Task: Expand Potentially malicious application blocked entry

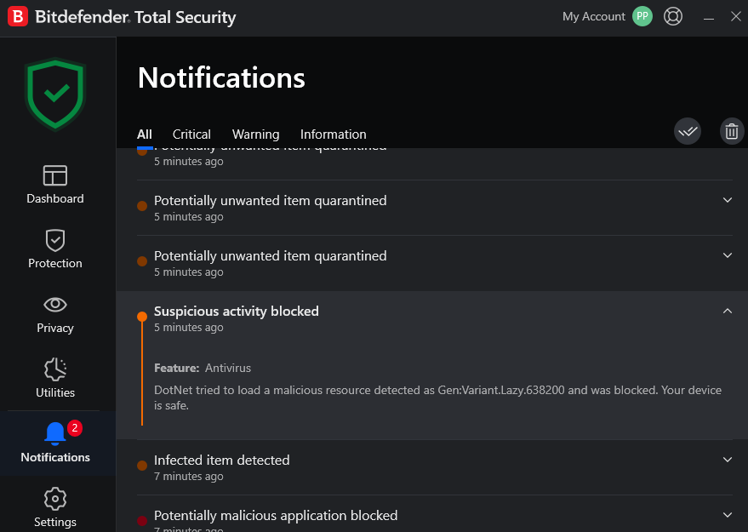Action: [x=727, y=515]
